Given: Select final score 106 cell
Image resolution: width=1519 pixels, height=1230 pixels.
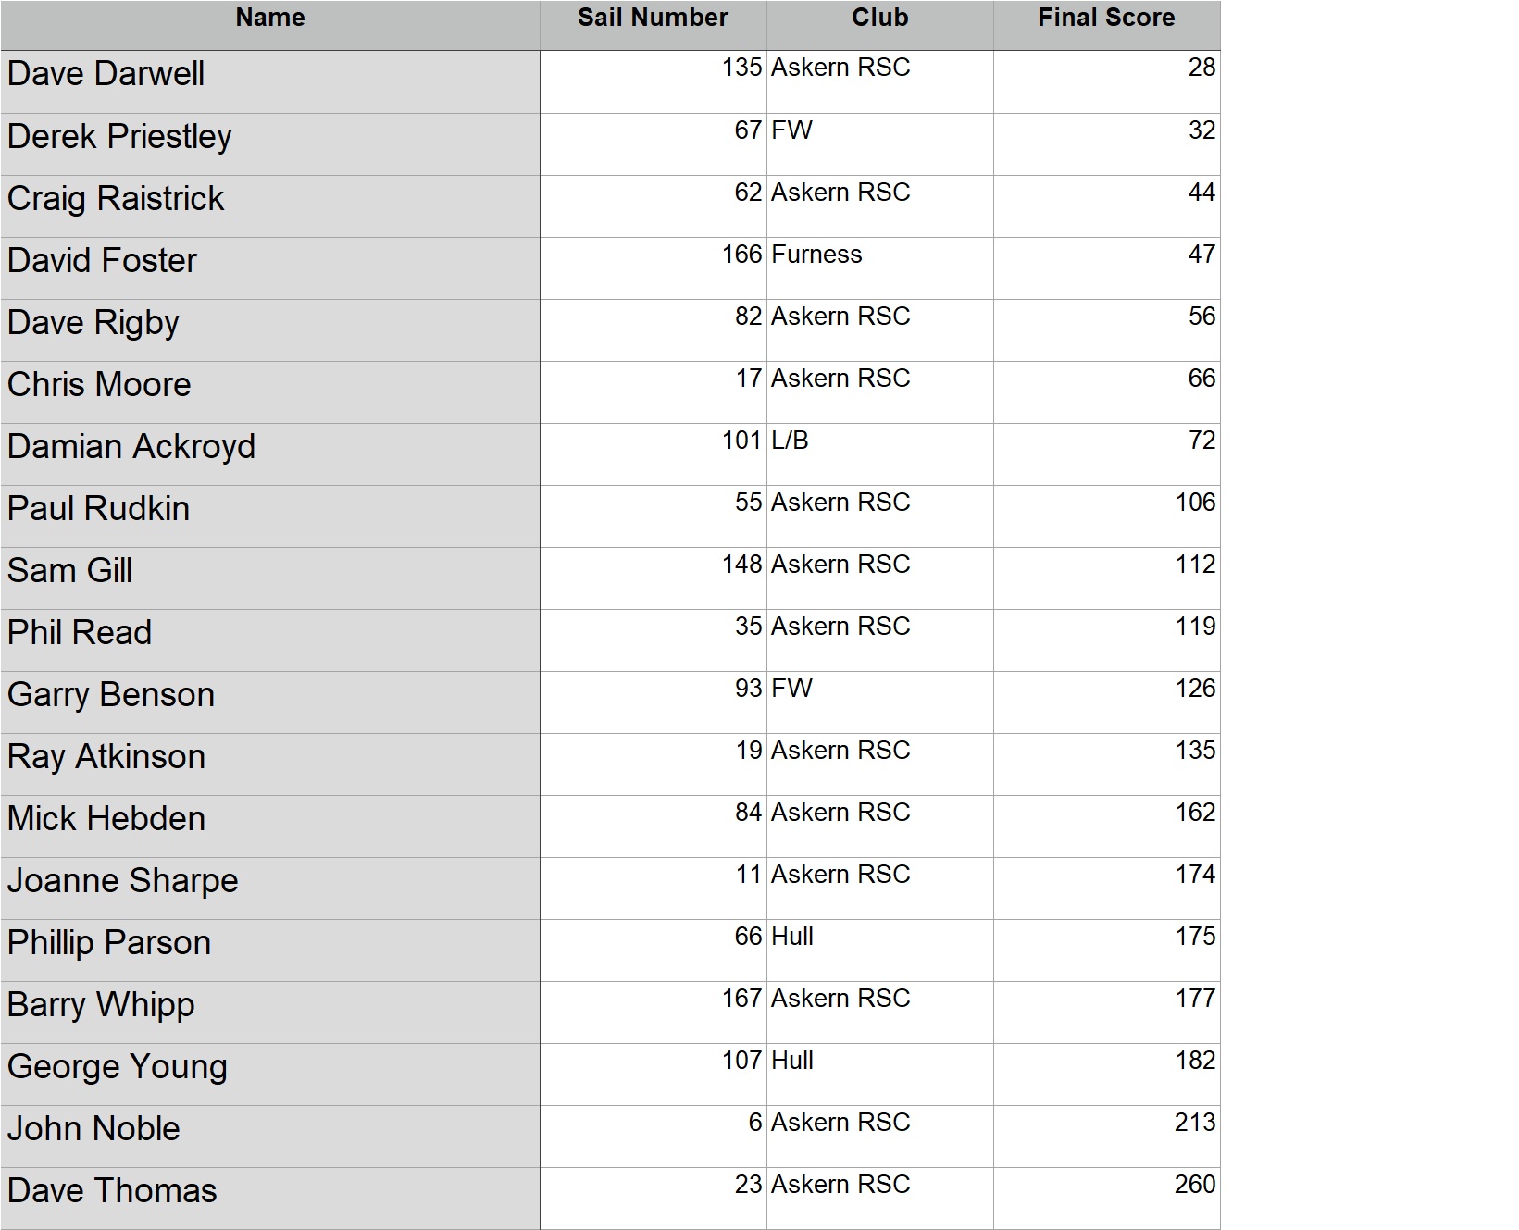Looking at the screenshot, I should click(1106, 516).
